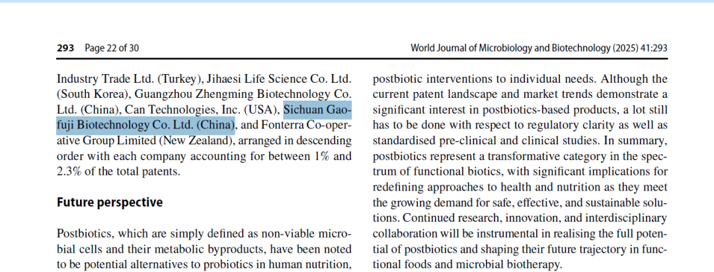The image size is (714, 272).
Task: Click the Industry Trade Ltd. (Turkey) text
Action: [130, 79]
